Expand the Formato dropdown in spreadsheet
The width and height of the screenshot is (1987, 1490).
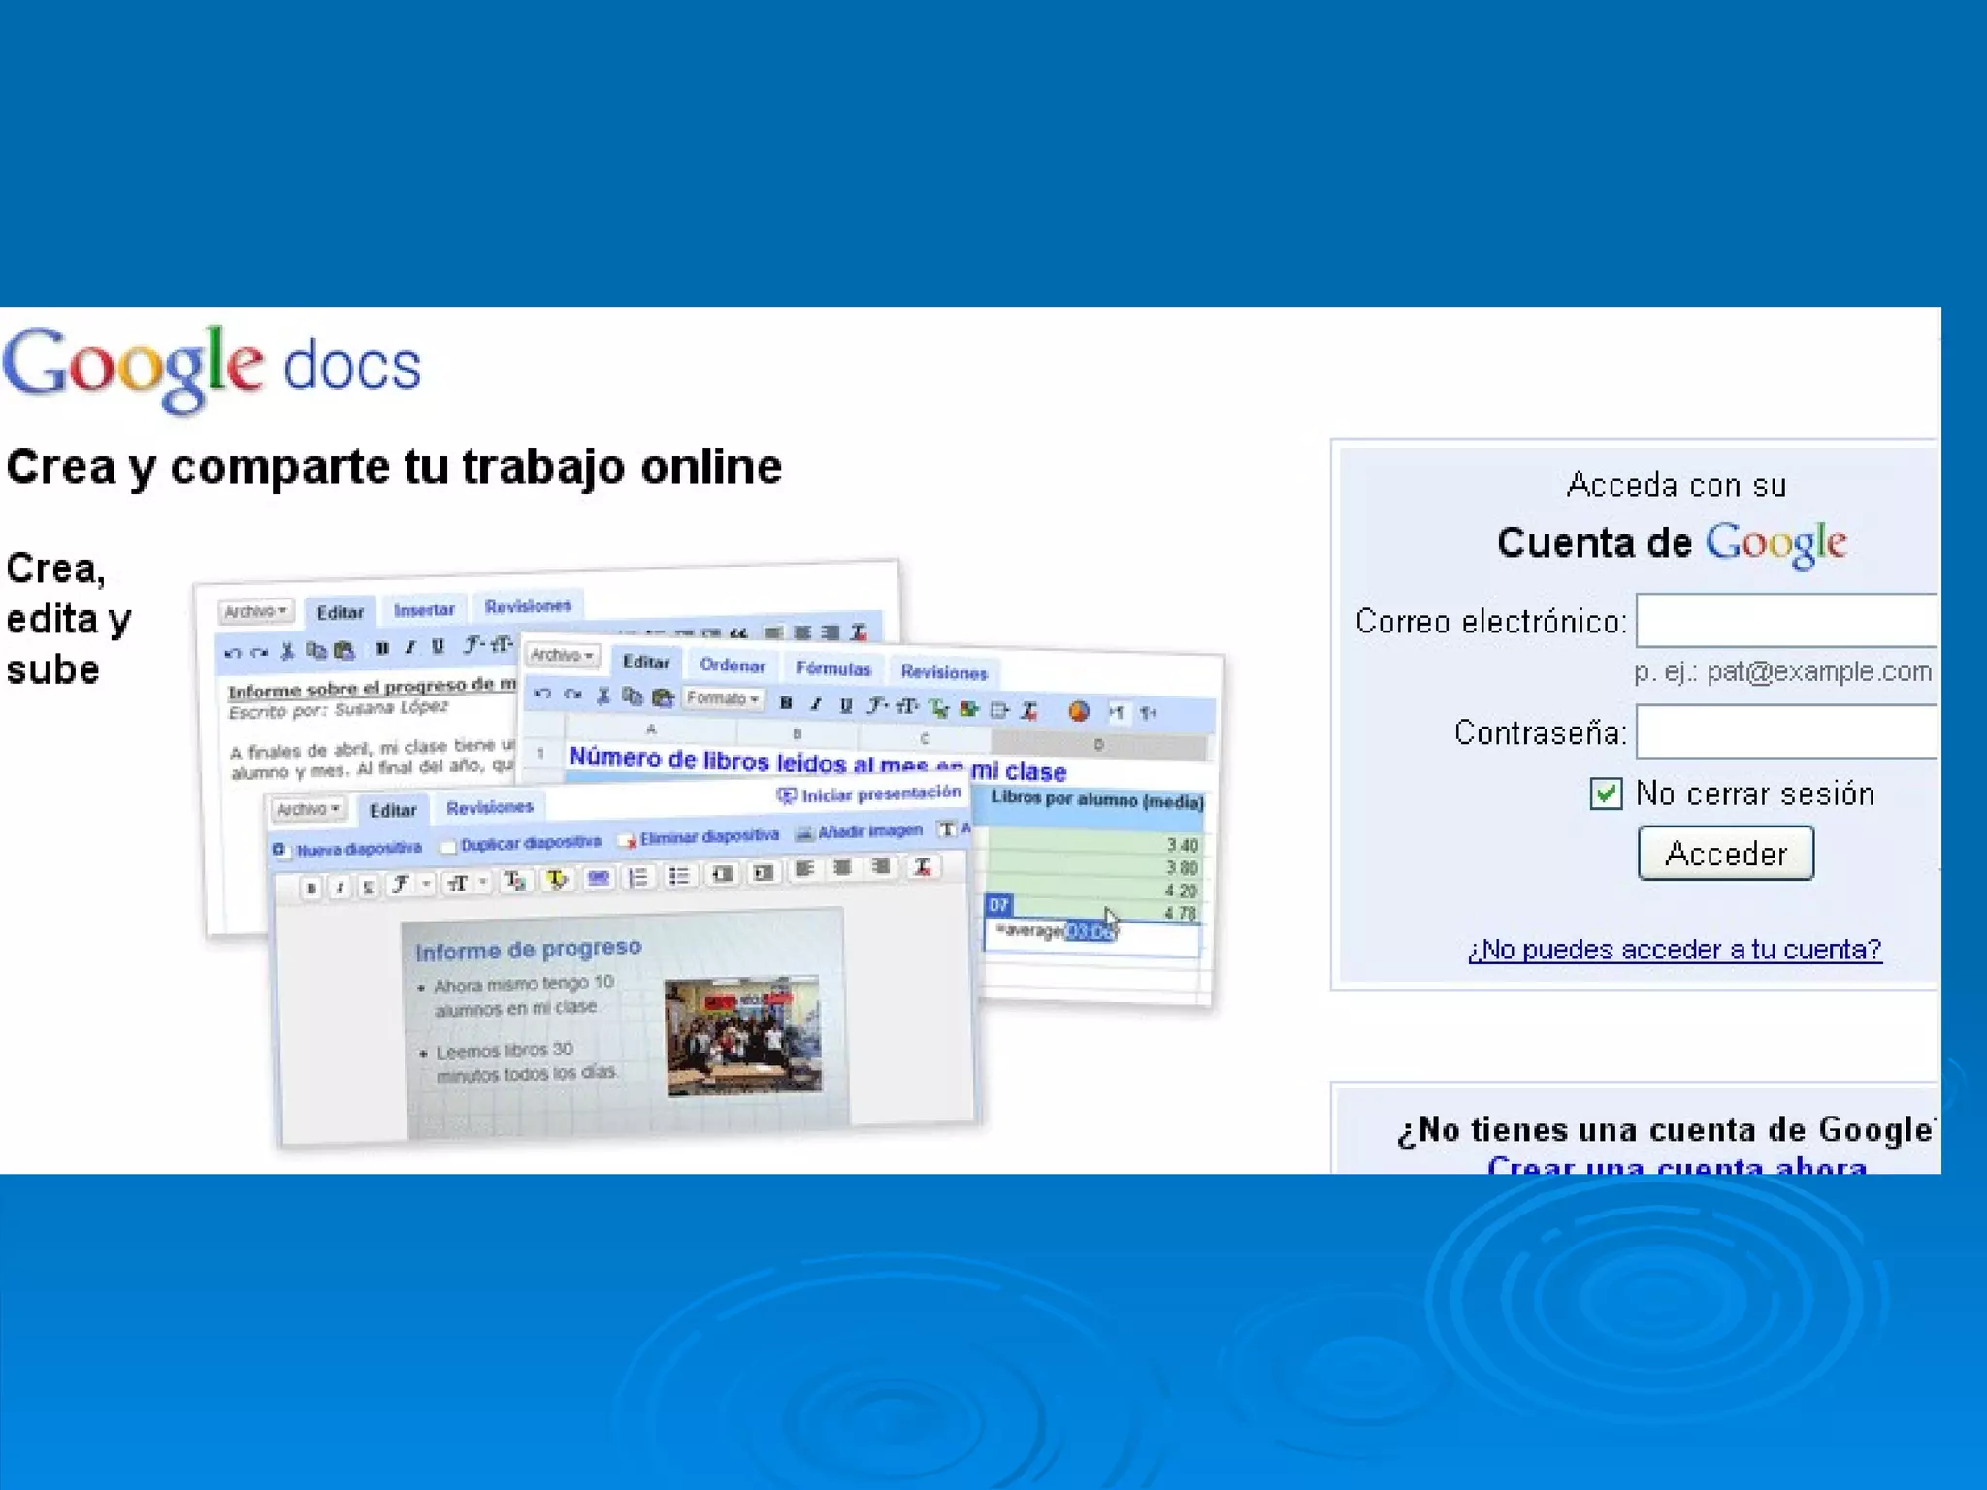click(723, 698)
